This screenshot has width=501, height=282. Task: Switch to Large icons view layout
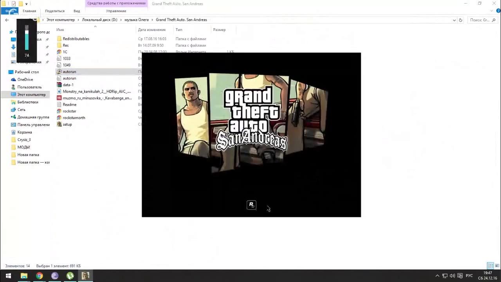tap(497, 266)
